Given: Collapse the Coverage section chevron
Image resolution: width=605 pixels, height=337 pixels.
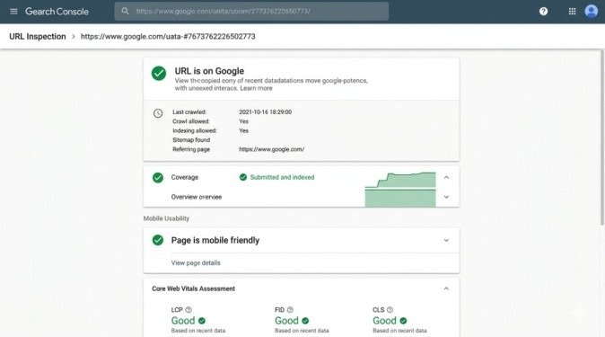Looking at the screenshot, I should click(x=446, y=177).
